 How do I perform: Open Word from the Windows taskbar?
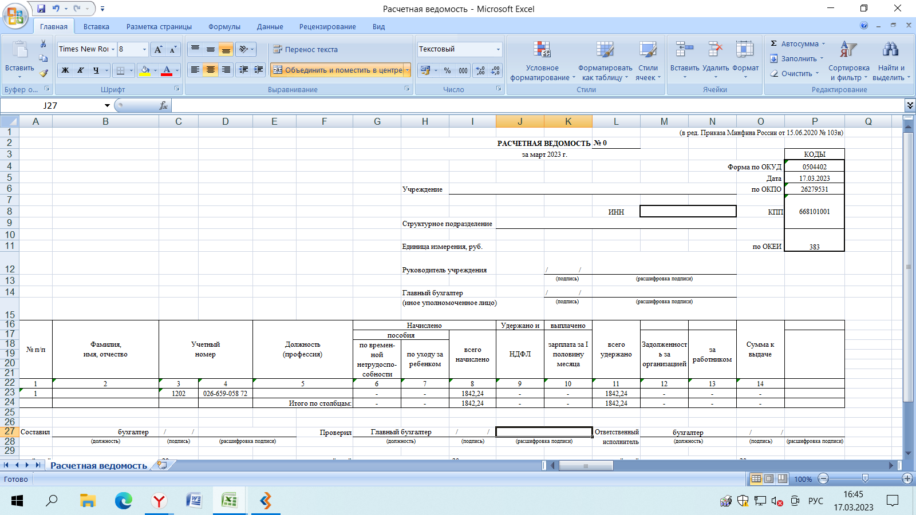tap(194, 501)
